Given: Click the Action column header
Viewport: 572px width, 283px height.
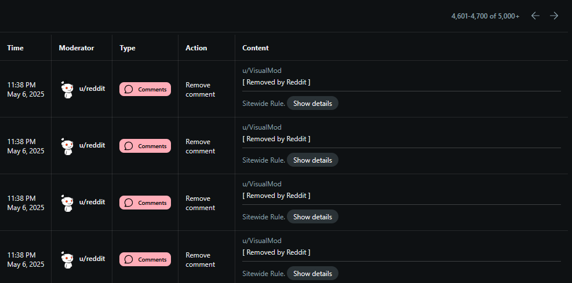Looking at the screenshot, I should (x=196, y=48).
